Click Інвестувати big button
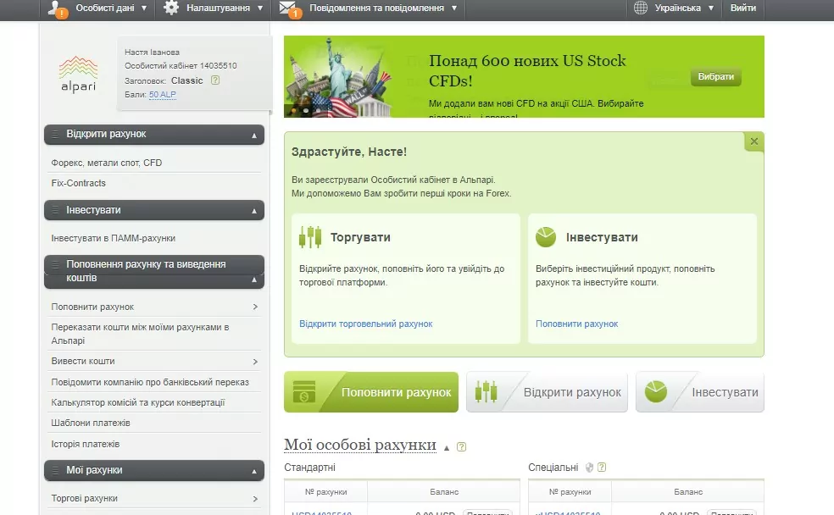Viewport: 834px width, 515px height. 700,392
